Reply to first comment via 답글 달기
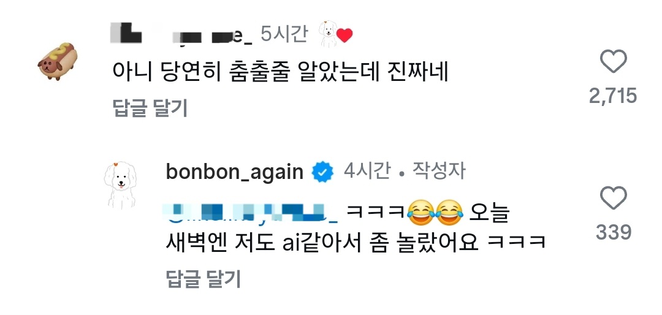Screen dimensions: 662x315 point(150,108)
